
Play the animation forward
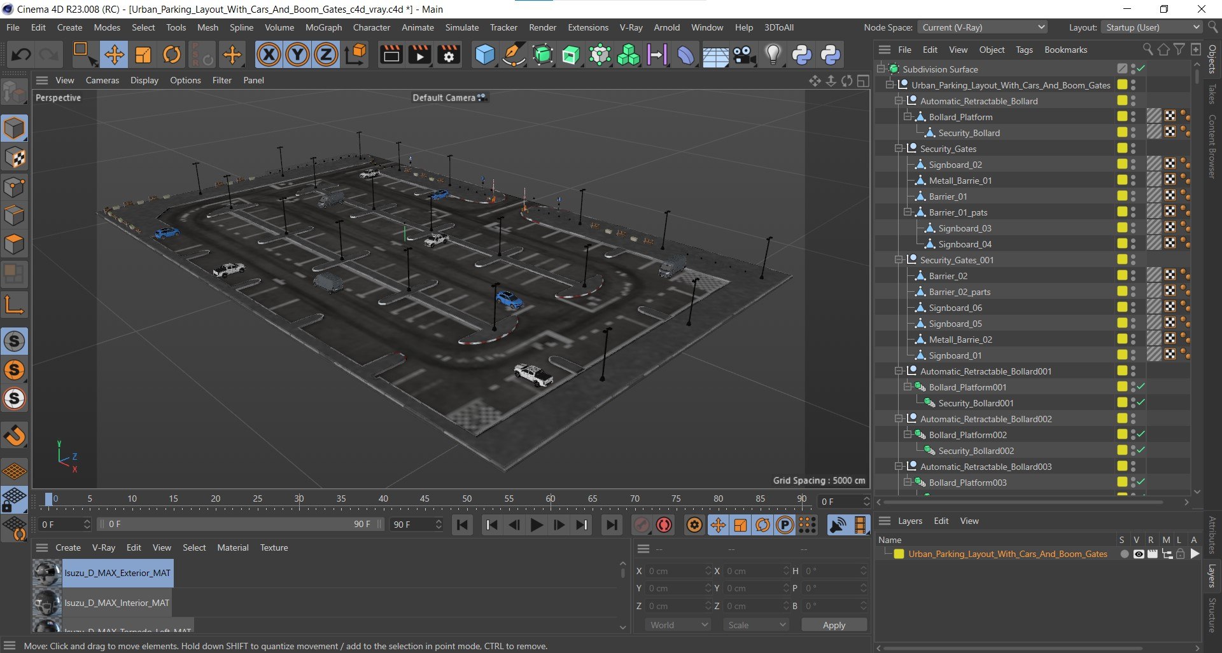coord(537,525)
